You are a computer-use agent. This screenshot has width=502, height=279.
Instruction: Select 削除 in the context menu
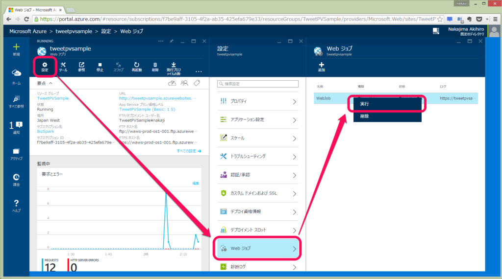[387, 116]
